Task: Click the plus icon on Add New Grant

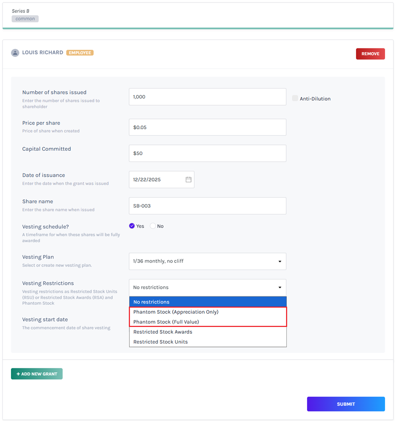Action: tap(18, 373)
